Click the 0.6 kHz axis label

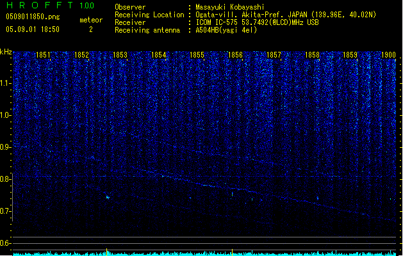click(5, 243)
